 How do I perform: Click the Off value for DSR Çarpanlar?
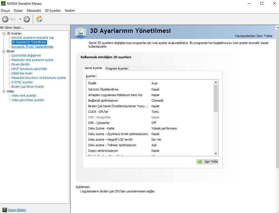pos(154,123)
